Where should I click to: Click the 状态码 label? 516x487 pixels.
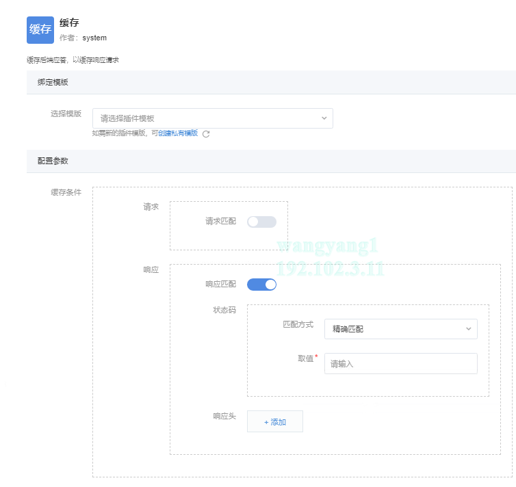[224, 310]
